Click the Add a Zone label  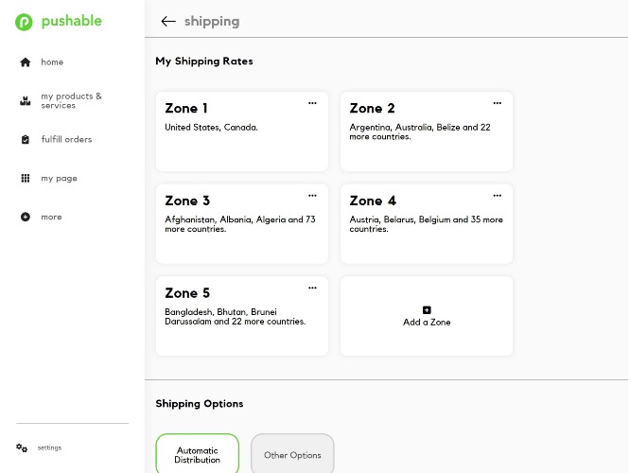tap(427, 323)
